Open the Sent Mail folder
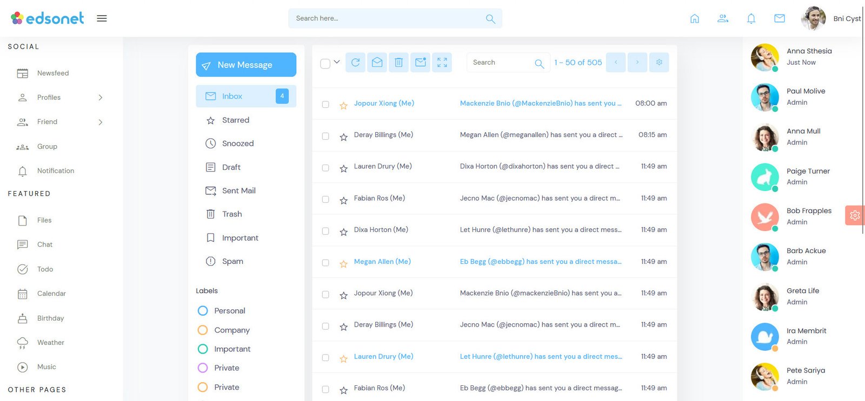 coord(238,191)
